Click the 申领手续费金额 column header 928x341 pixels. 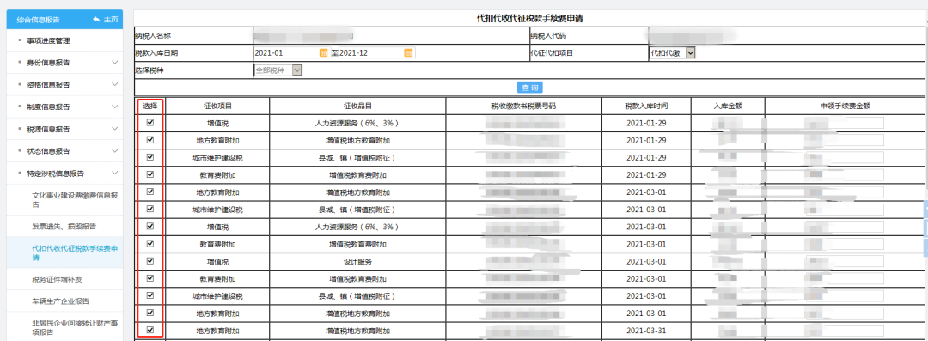845,106
